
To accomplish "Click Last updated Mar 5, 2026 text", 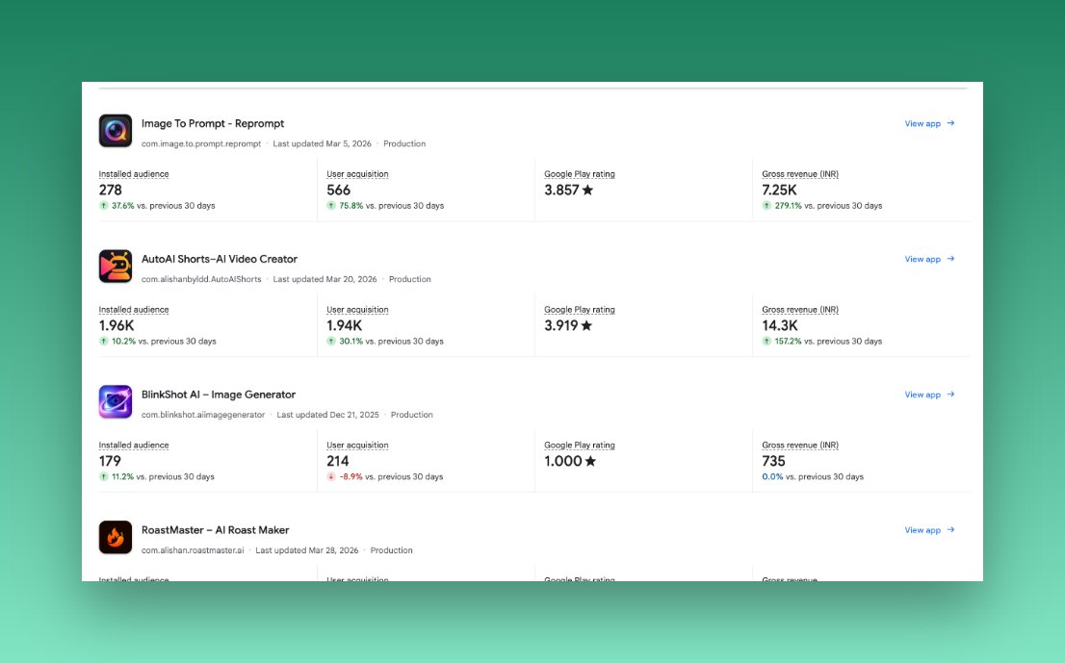I will [322, 144].
